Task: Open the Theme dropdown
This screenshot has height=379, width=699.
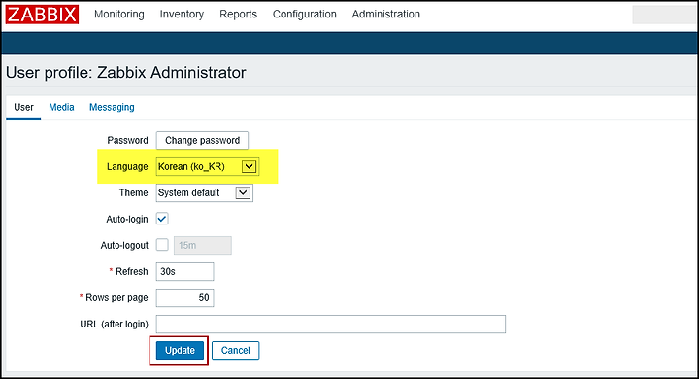Action: (205, 192)
